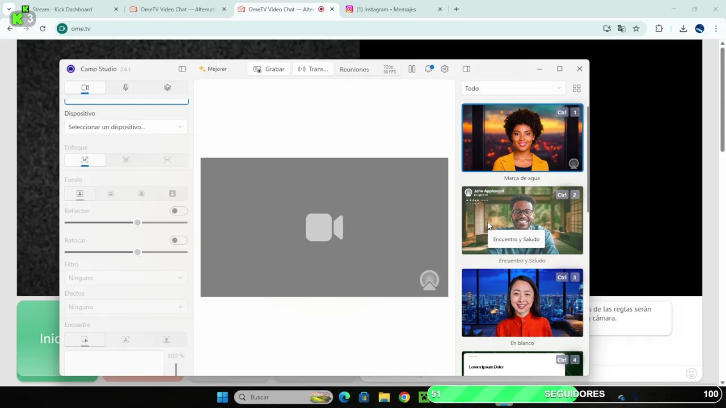The image size is (726, 408).
Task: Reload the ome.tv page
Action: click(x=43, y=28)
